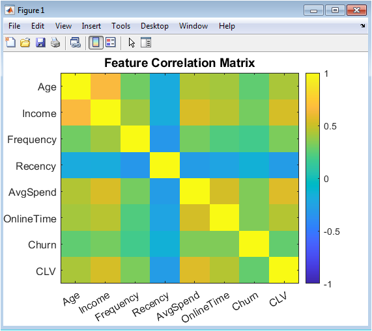Screen dimensions: 372x331
Task: Select the Edit Plot arrow tool
Action: 132,43
